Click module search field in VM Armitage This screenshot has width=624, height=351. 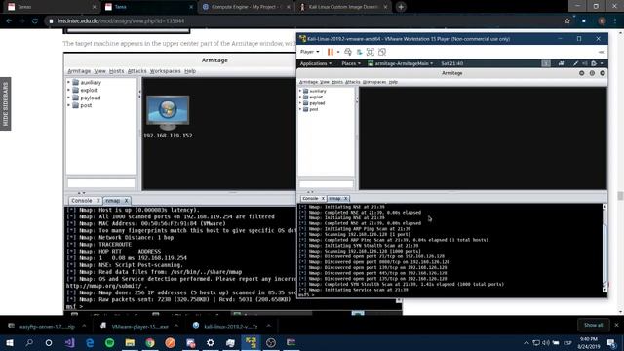tap(326, 184)
